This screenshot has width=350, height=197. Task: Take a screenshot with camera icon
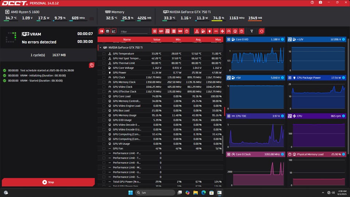pyautogui.click(x=320, y=3)
